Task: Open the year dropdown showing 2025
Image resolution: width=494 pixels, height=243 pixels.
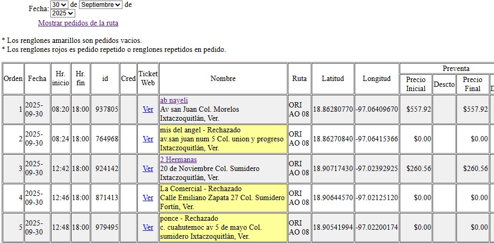Action: click(x=63, y=13)
